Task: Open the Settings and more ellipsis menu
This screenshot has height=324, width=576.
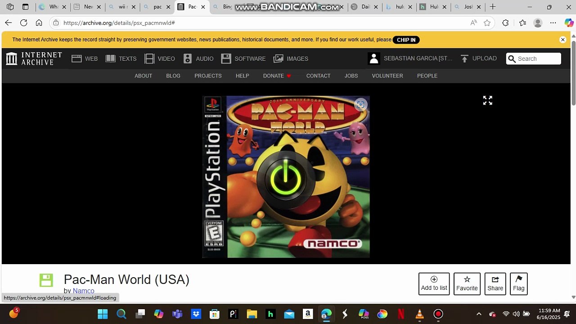Action: 553,22
